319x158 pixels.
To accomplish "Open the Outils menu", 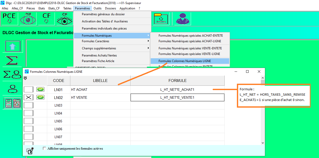I will pos(97,8).
